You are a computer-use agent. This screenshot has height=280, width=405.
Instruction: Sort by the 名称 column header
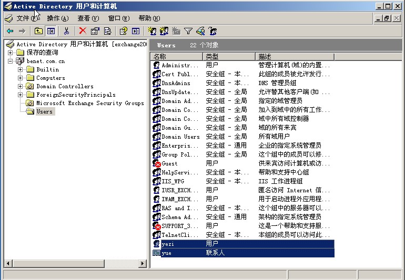click(177, 57)
